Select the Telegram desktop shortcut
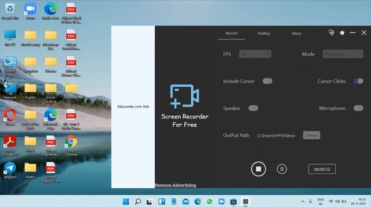 (10, 170)
